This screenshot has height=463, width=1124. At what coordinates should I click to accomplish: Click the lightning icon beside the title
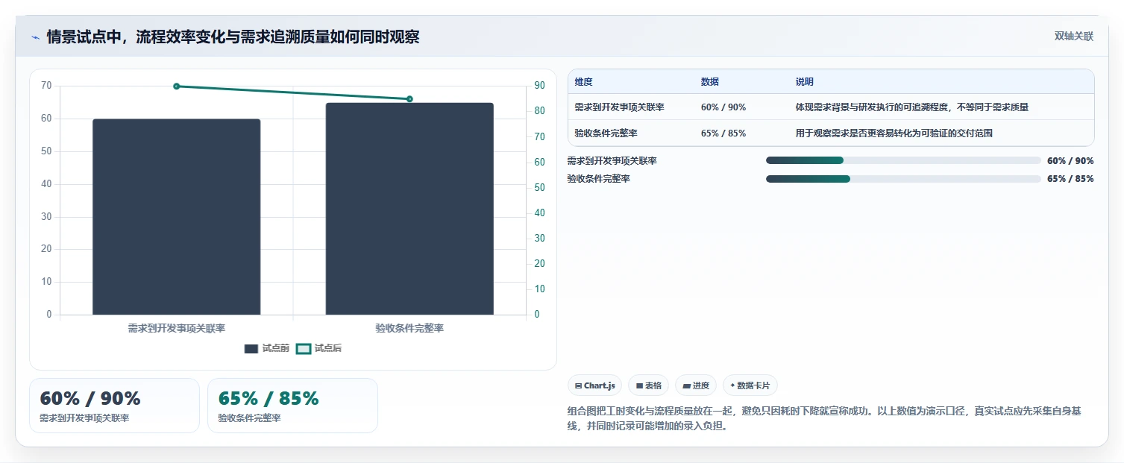[35, 37]
